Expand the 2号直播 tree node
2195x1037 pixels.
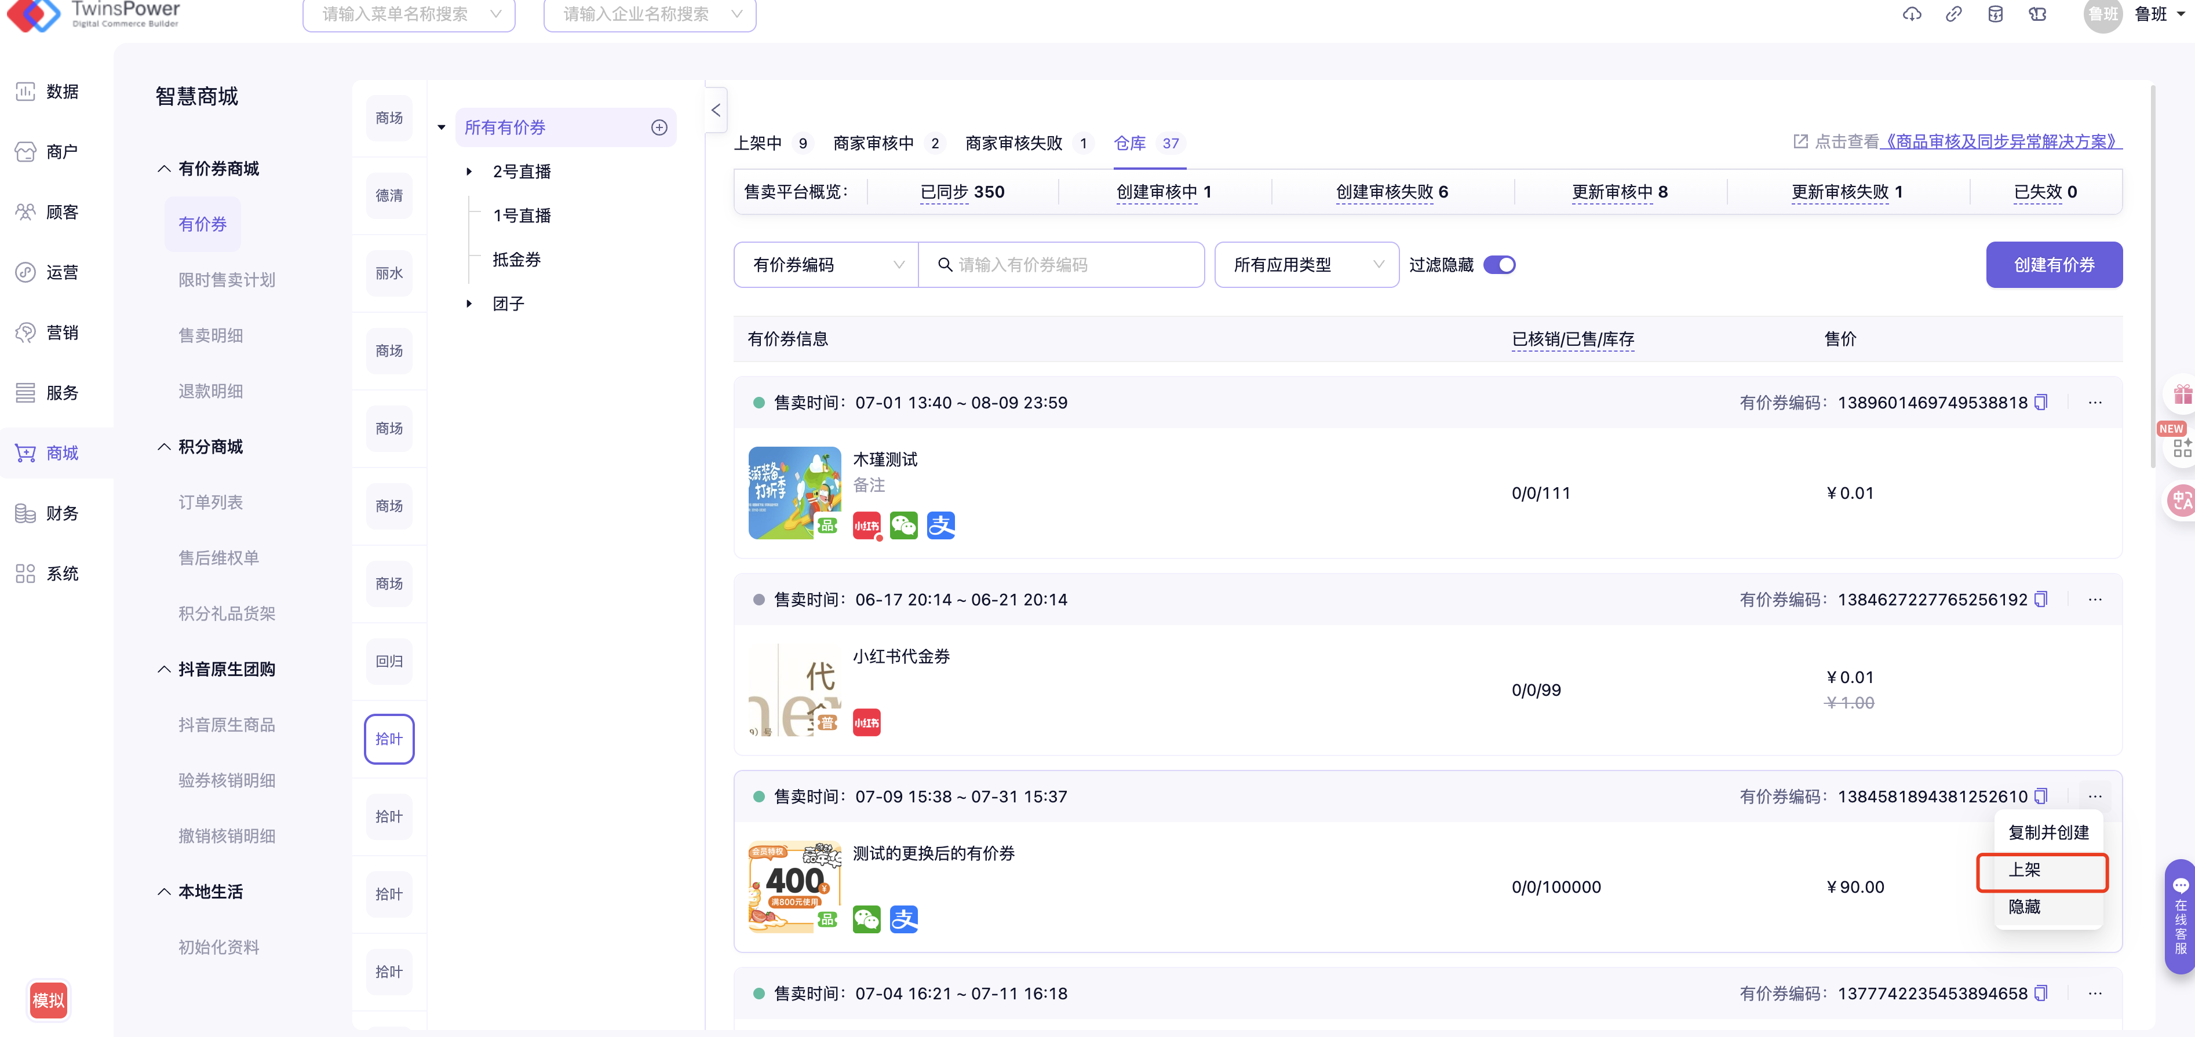point(469,172)
